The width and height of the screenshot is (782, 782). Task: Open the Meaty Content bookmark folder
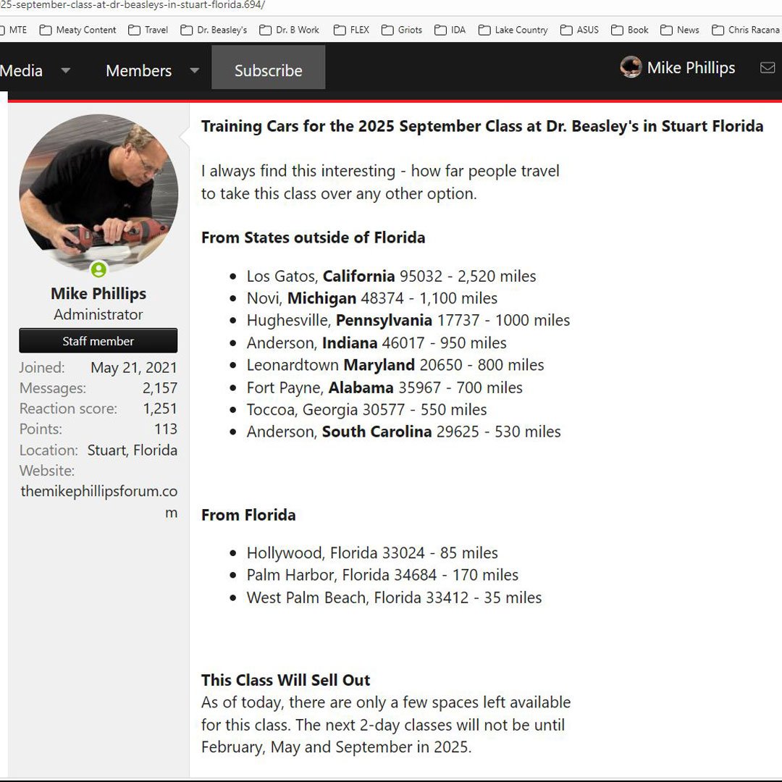[x=78, y=30]
